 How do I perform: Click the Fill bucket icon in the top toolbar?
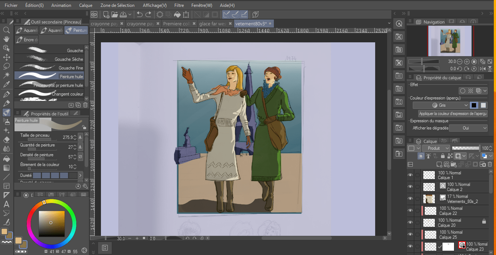(x=177, y=14)
